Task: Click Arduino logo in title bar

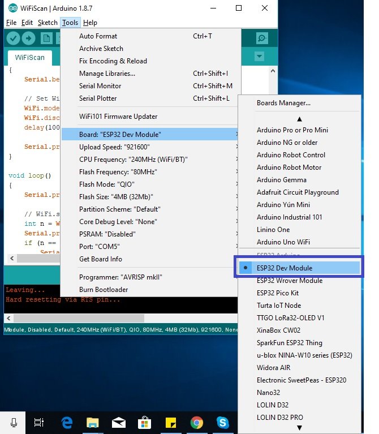Action: click(12, 8)
